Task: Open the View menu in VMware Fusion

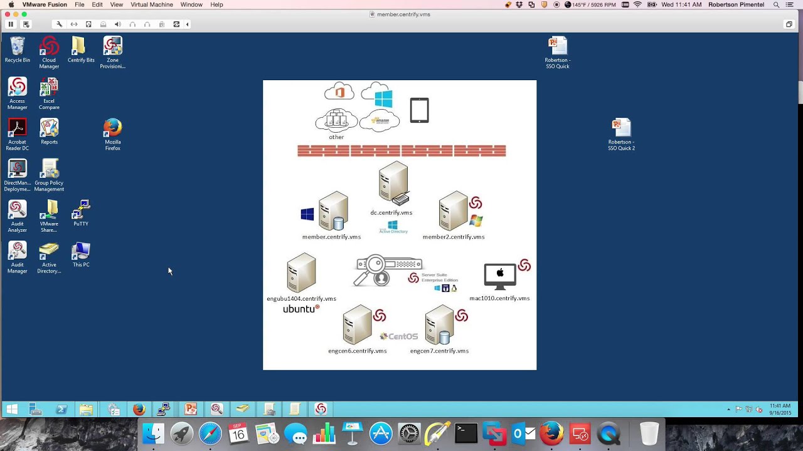Action: click(117, 4)
